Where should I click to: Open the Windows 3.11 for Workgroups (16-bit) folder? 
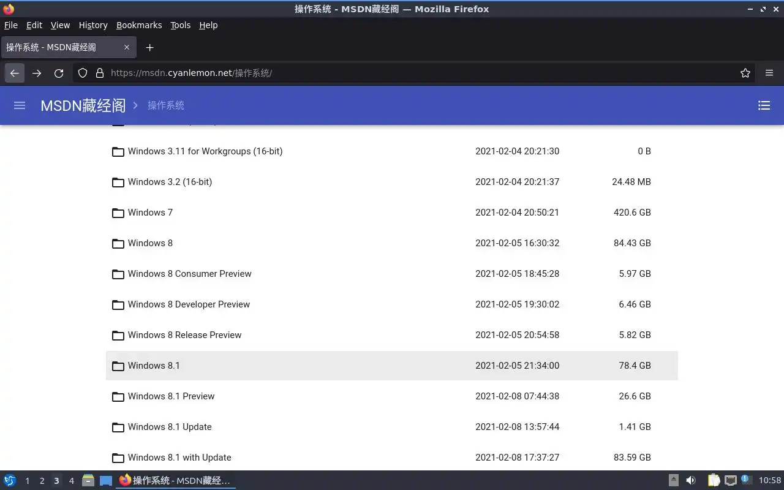205,151
